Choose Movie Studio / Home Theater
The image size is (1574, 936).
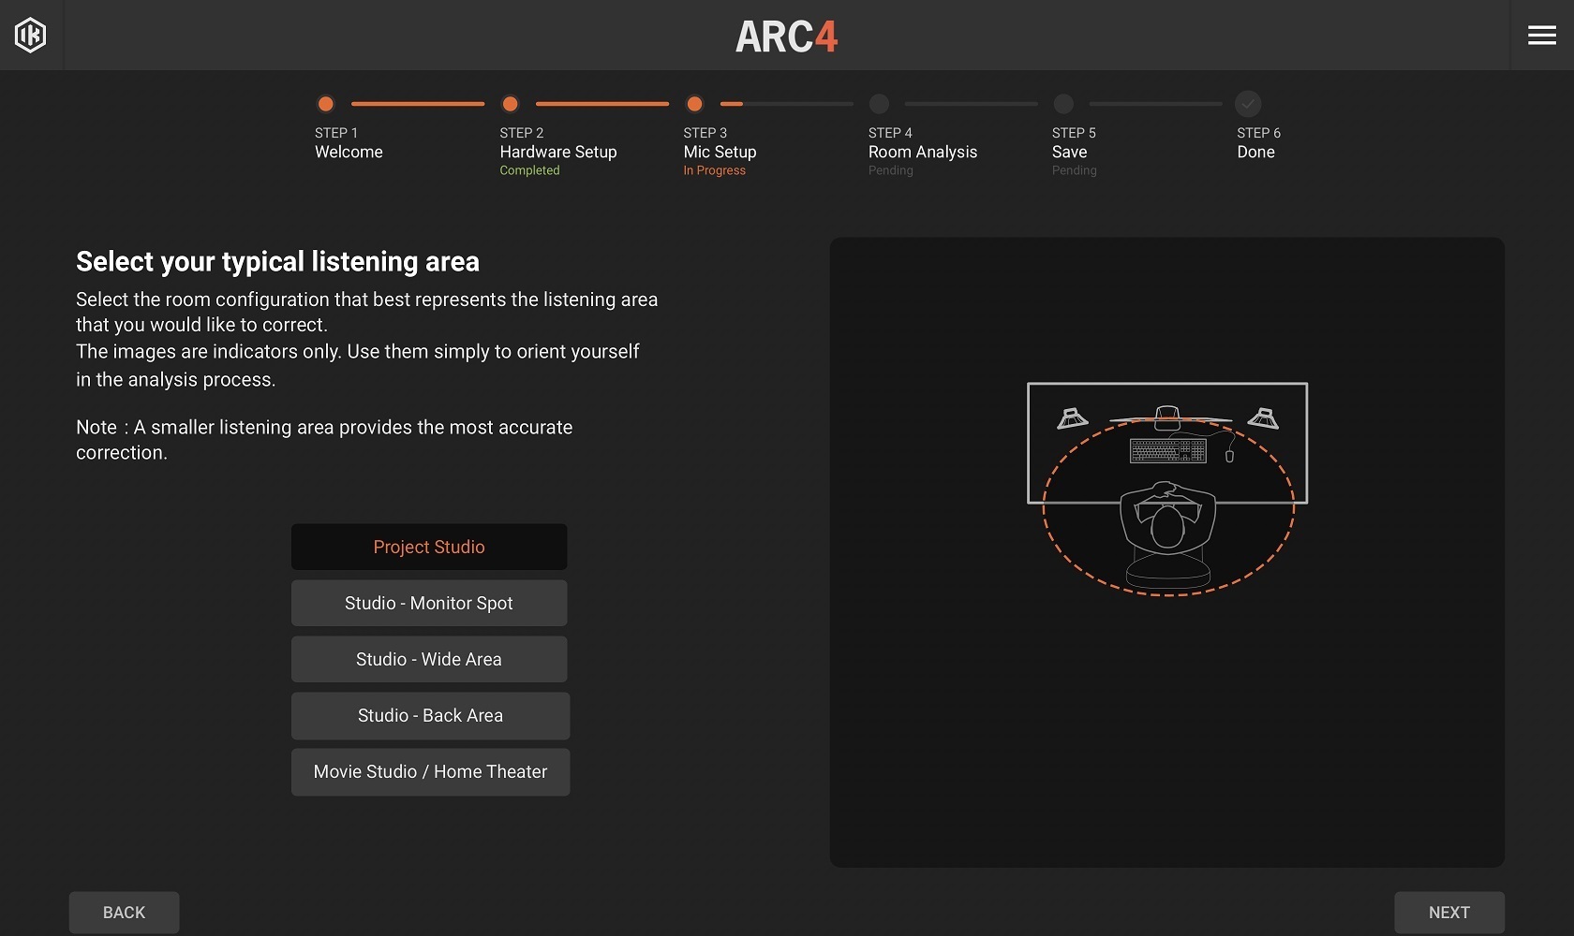(x=430, y=772)
